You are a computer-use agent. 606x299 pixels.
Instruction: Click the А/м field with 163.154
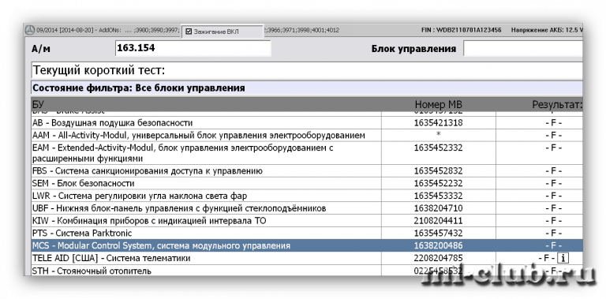tap(193, 48)
